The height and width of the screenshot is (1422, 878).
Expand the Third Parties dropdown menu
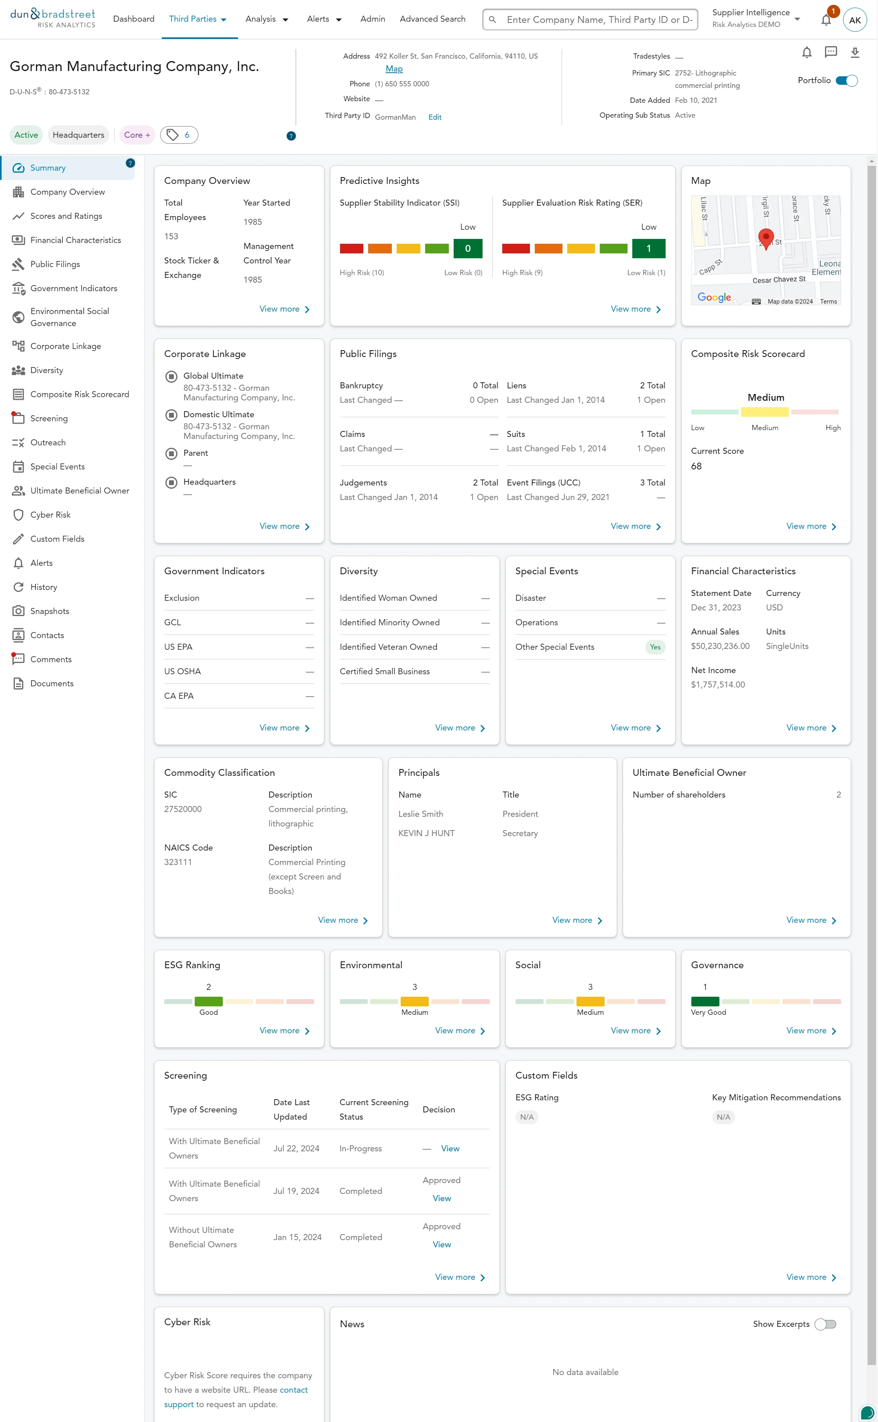click(198, 19)
